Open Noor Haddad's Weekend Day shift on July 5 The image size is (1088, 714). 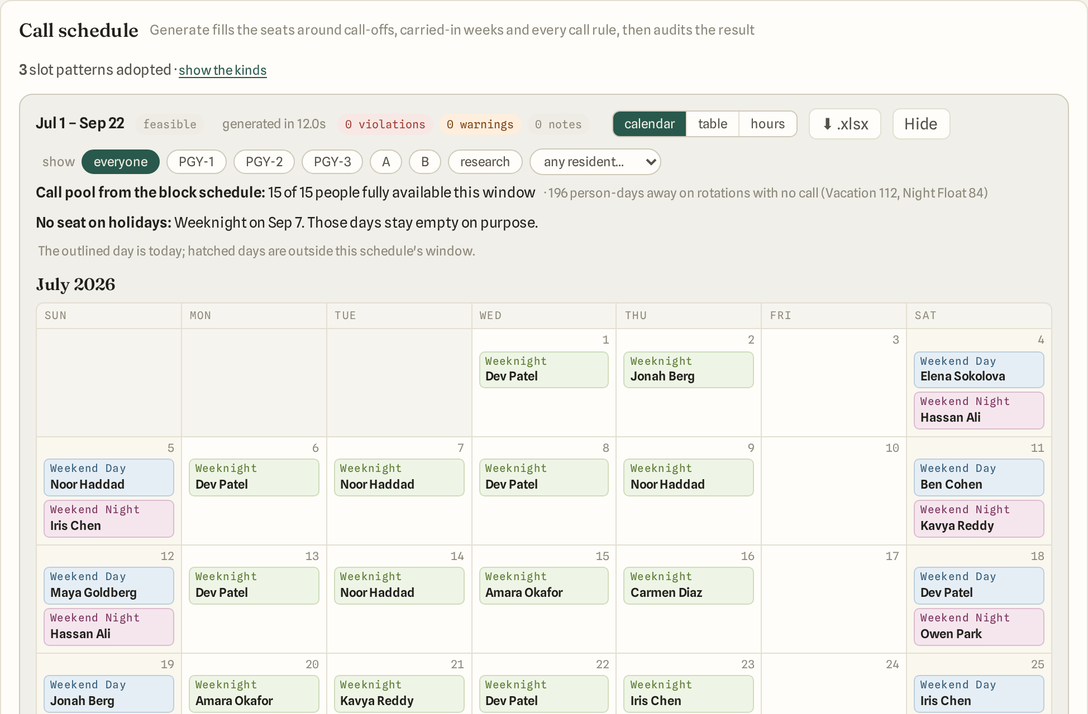point(109,477)
